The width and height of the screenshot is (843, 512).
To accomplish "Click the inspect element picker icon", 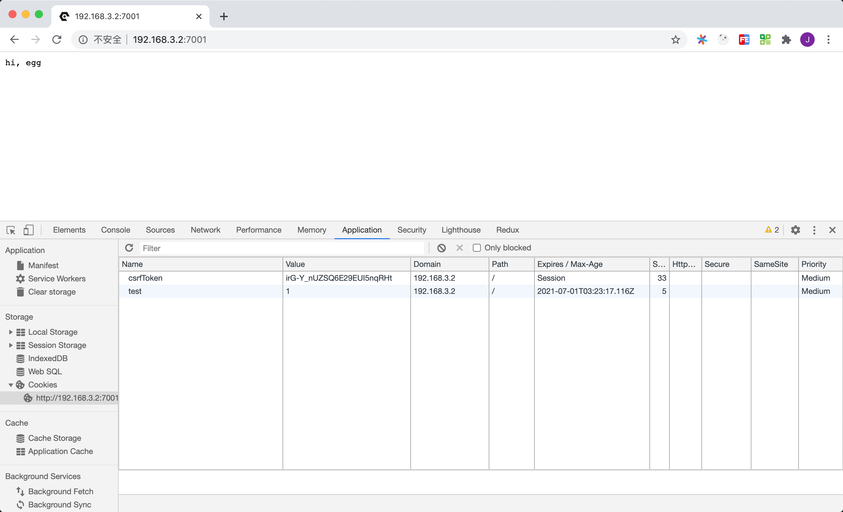I will click(x=11, y=230).
